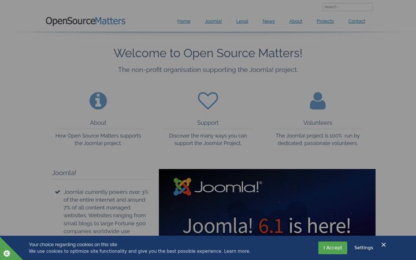Open the Home menu item
Image resolution: width=416 pixels, height=260 pixels.
[184, 21]
